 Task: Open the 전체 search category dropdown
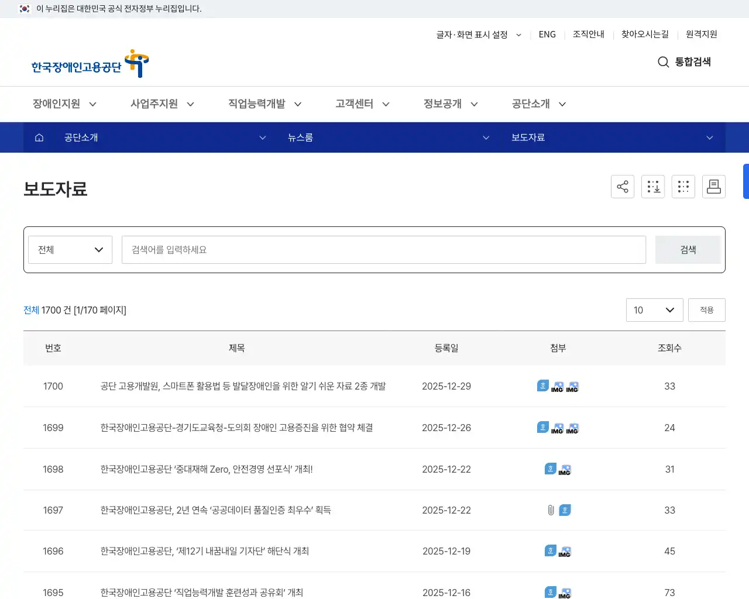70,249
